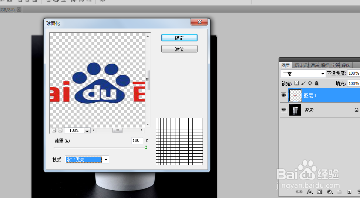This screenshot has height=198, width=360.
Task: Open the new adjustment layer menu icon
Action: click(x=330, y=192)
